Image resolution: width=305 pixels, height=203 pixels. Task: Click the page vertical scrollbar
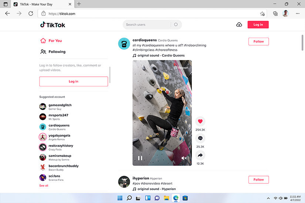(x=302, y=42)
